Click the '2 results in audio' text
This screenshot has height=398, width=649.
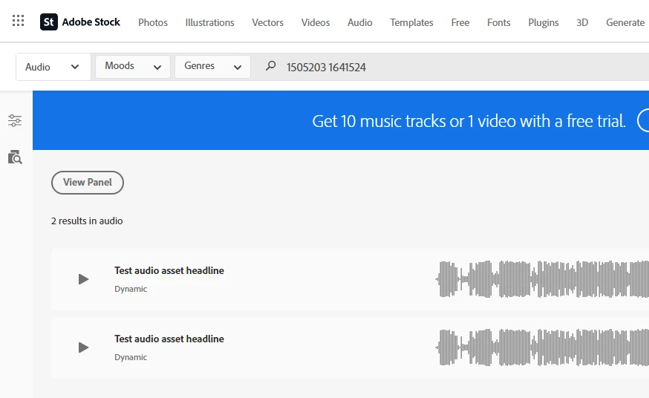[87, 221]
